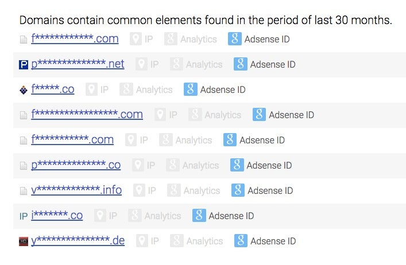Open the first f************.com domain link

tap(75, 39)
